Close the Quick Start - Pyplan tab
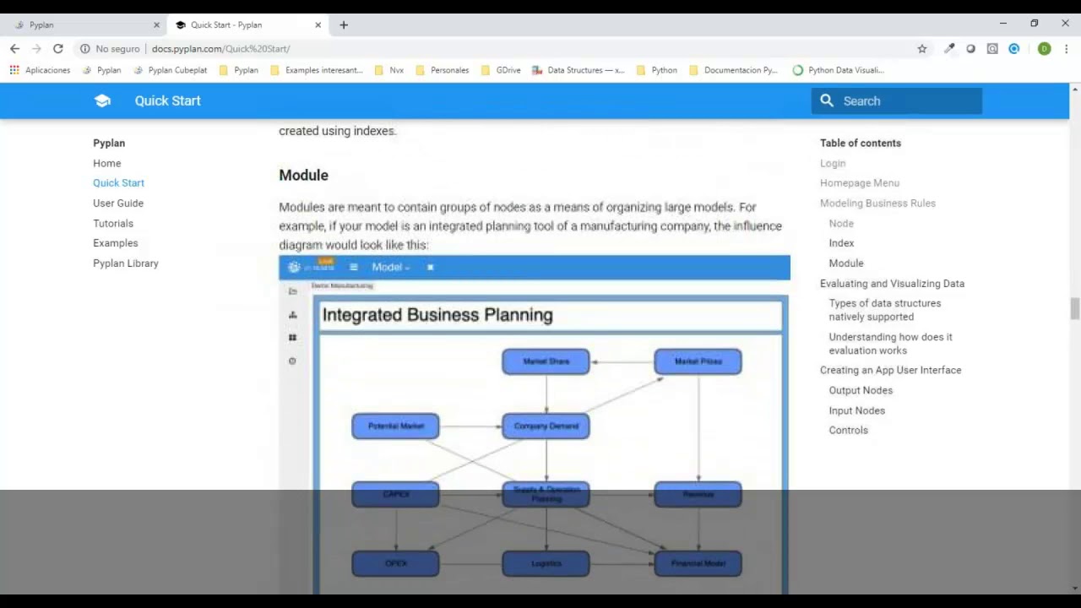Viewport: 1081px width, 608px height. [318, 25]
